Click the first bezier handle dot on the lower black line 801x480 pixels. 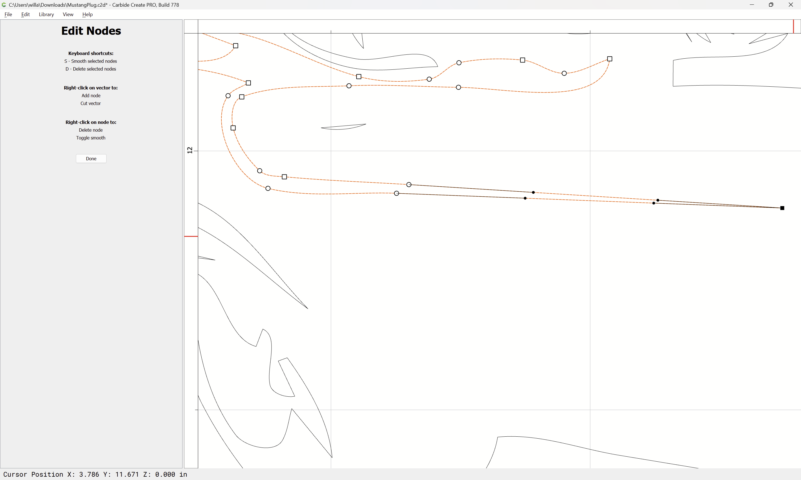(x=525, y=198)
